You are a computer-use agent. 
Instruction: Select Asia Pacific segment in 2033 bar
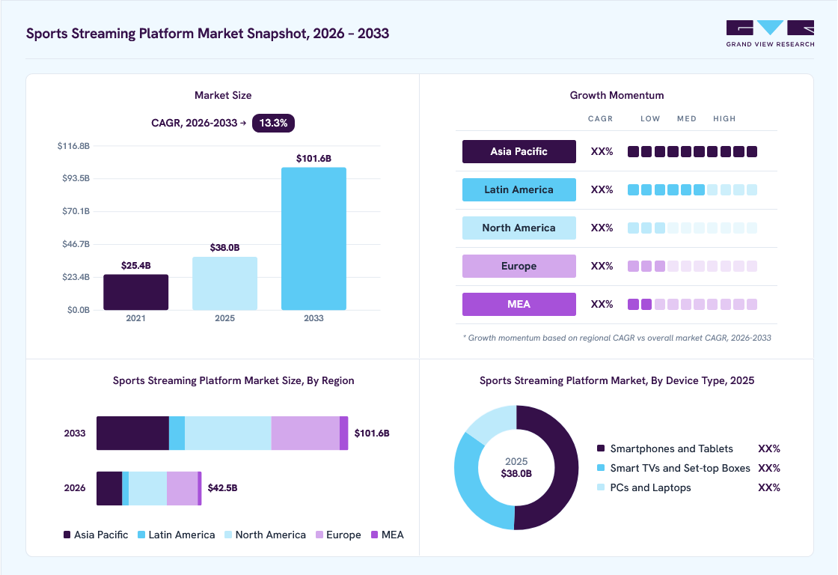132,433
